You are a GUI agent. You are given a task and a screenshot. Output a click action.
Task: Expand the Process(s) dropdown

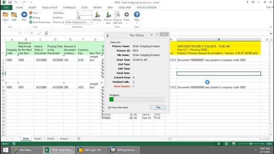click(x=91, y=22)
